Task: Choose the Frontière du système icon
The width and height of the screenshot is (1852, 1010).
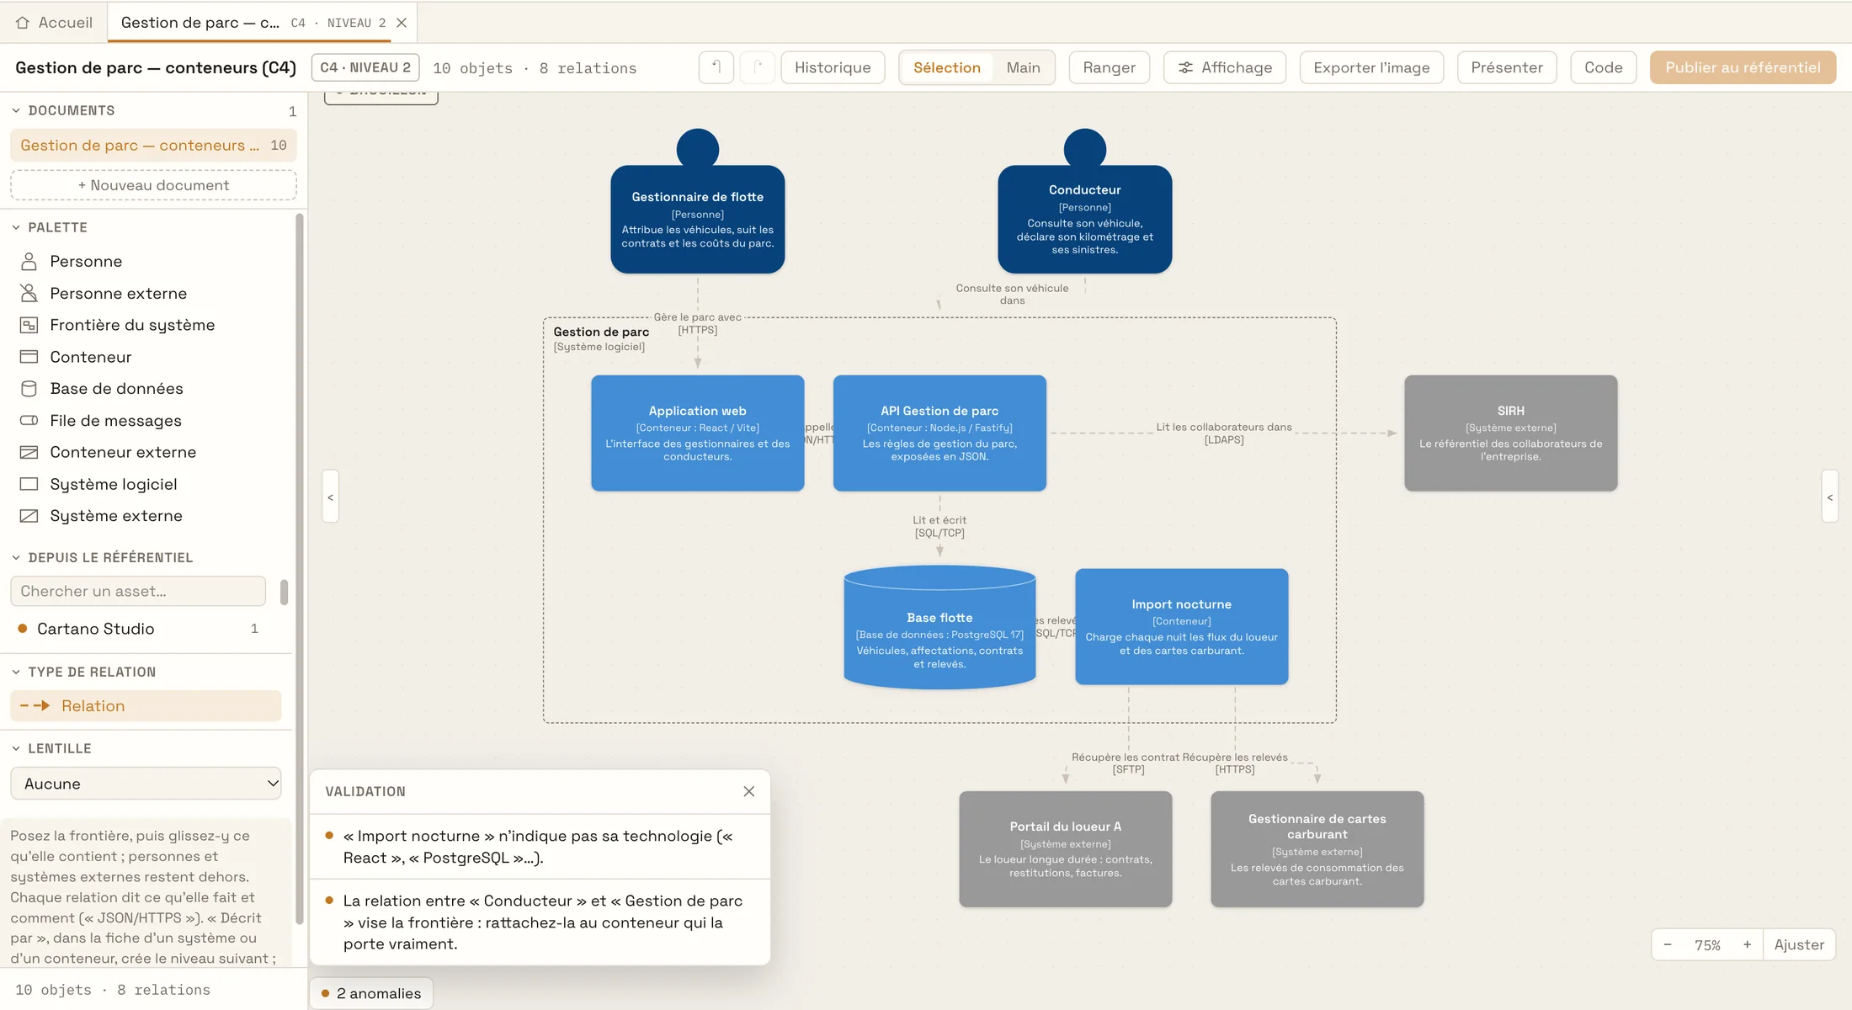Action: 29,325
